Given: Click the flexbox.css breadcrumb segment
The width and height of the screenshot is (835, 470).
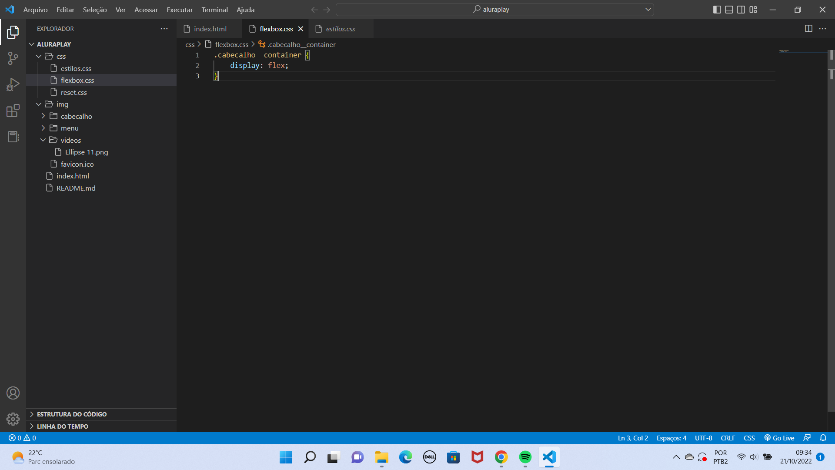Looking at the screenshot, I should [227, 44].
